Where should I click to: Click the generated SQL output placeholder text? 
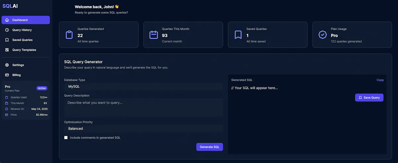254,88
